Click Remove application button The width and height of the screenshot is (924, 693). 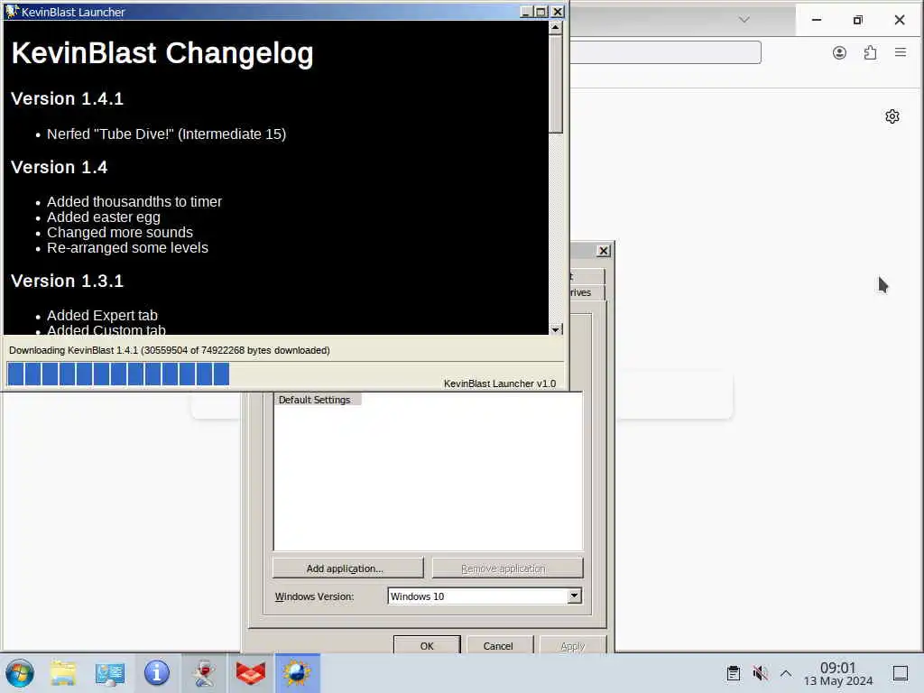pyautogui.click(x=507, y=568)
